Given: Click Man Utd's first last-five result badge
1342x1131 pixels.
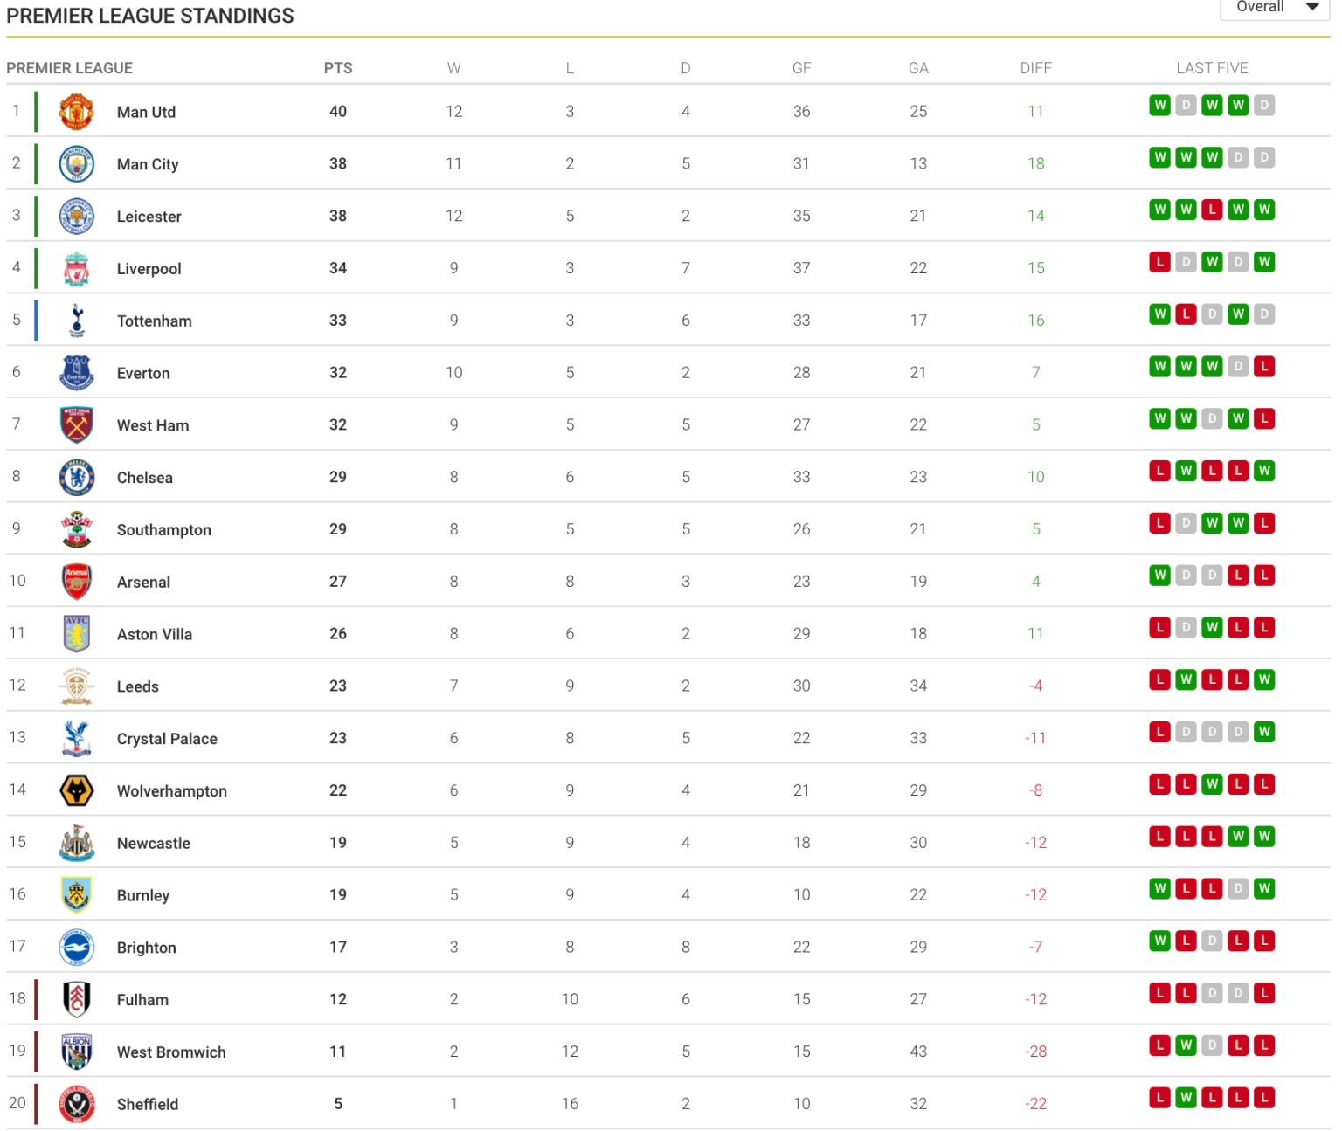Looking at the screenshot, I should [x=1159, y=106].
